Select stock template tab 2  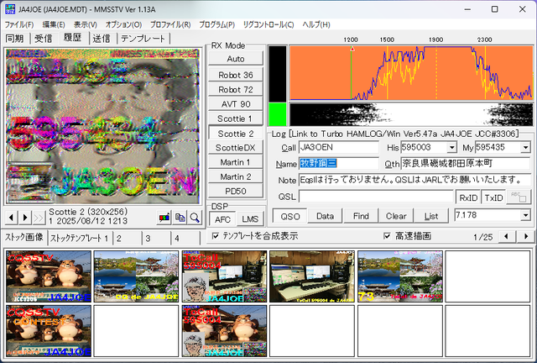127,238
